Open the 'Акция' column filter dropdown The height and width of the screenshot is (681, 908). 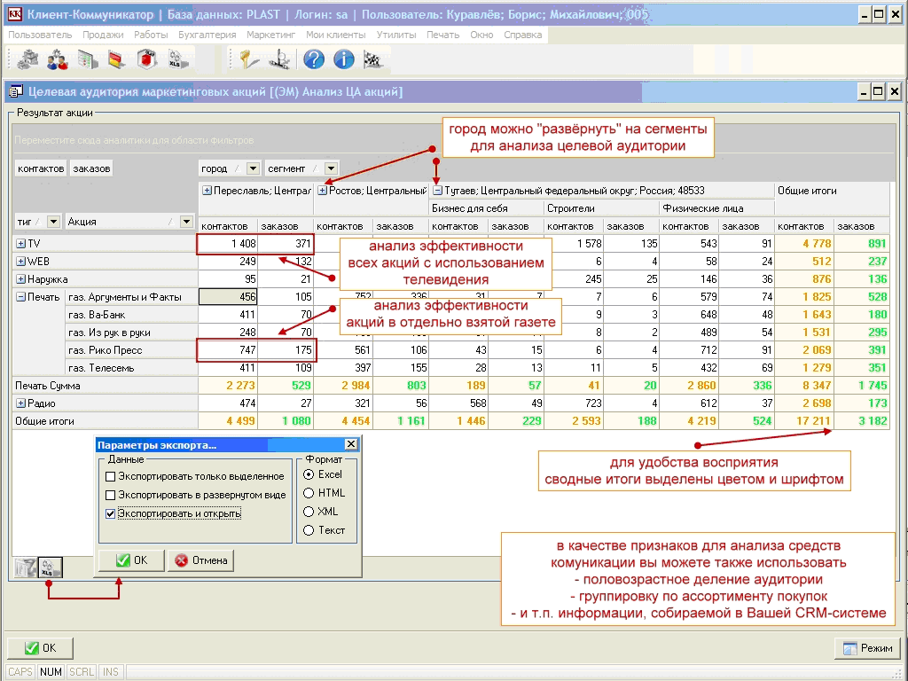coord(186,222)
